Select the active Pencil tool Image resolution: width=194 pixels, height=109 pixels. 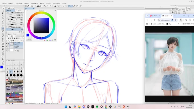(x=3, y=28)
